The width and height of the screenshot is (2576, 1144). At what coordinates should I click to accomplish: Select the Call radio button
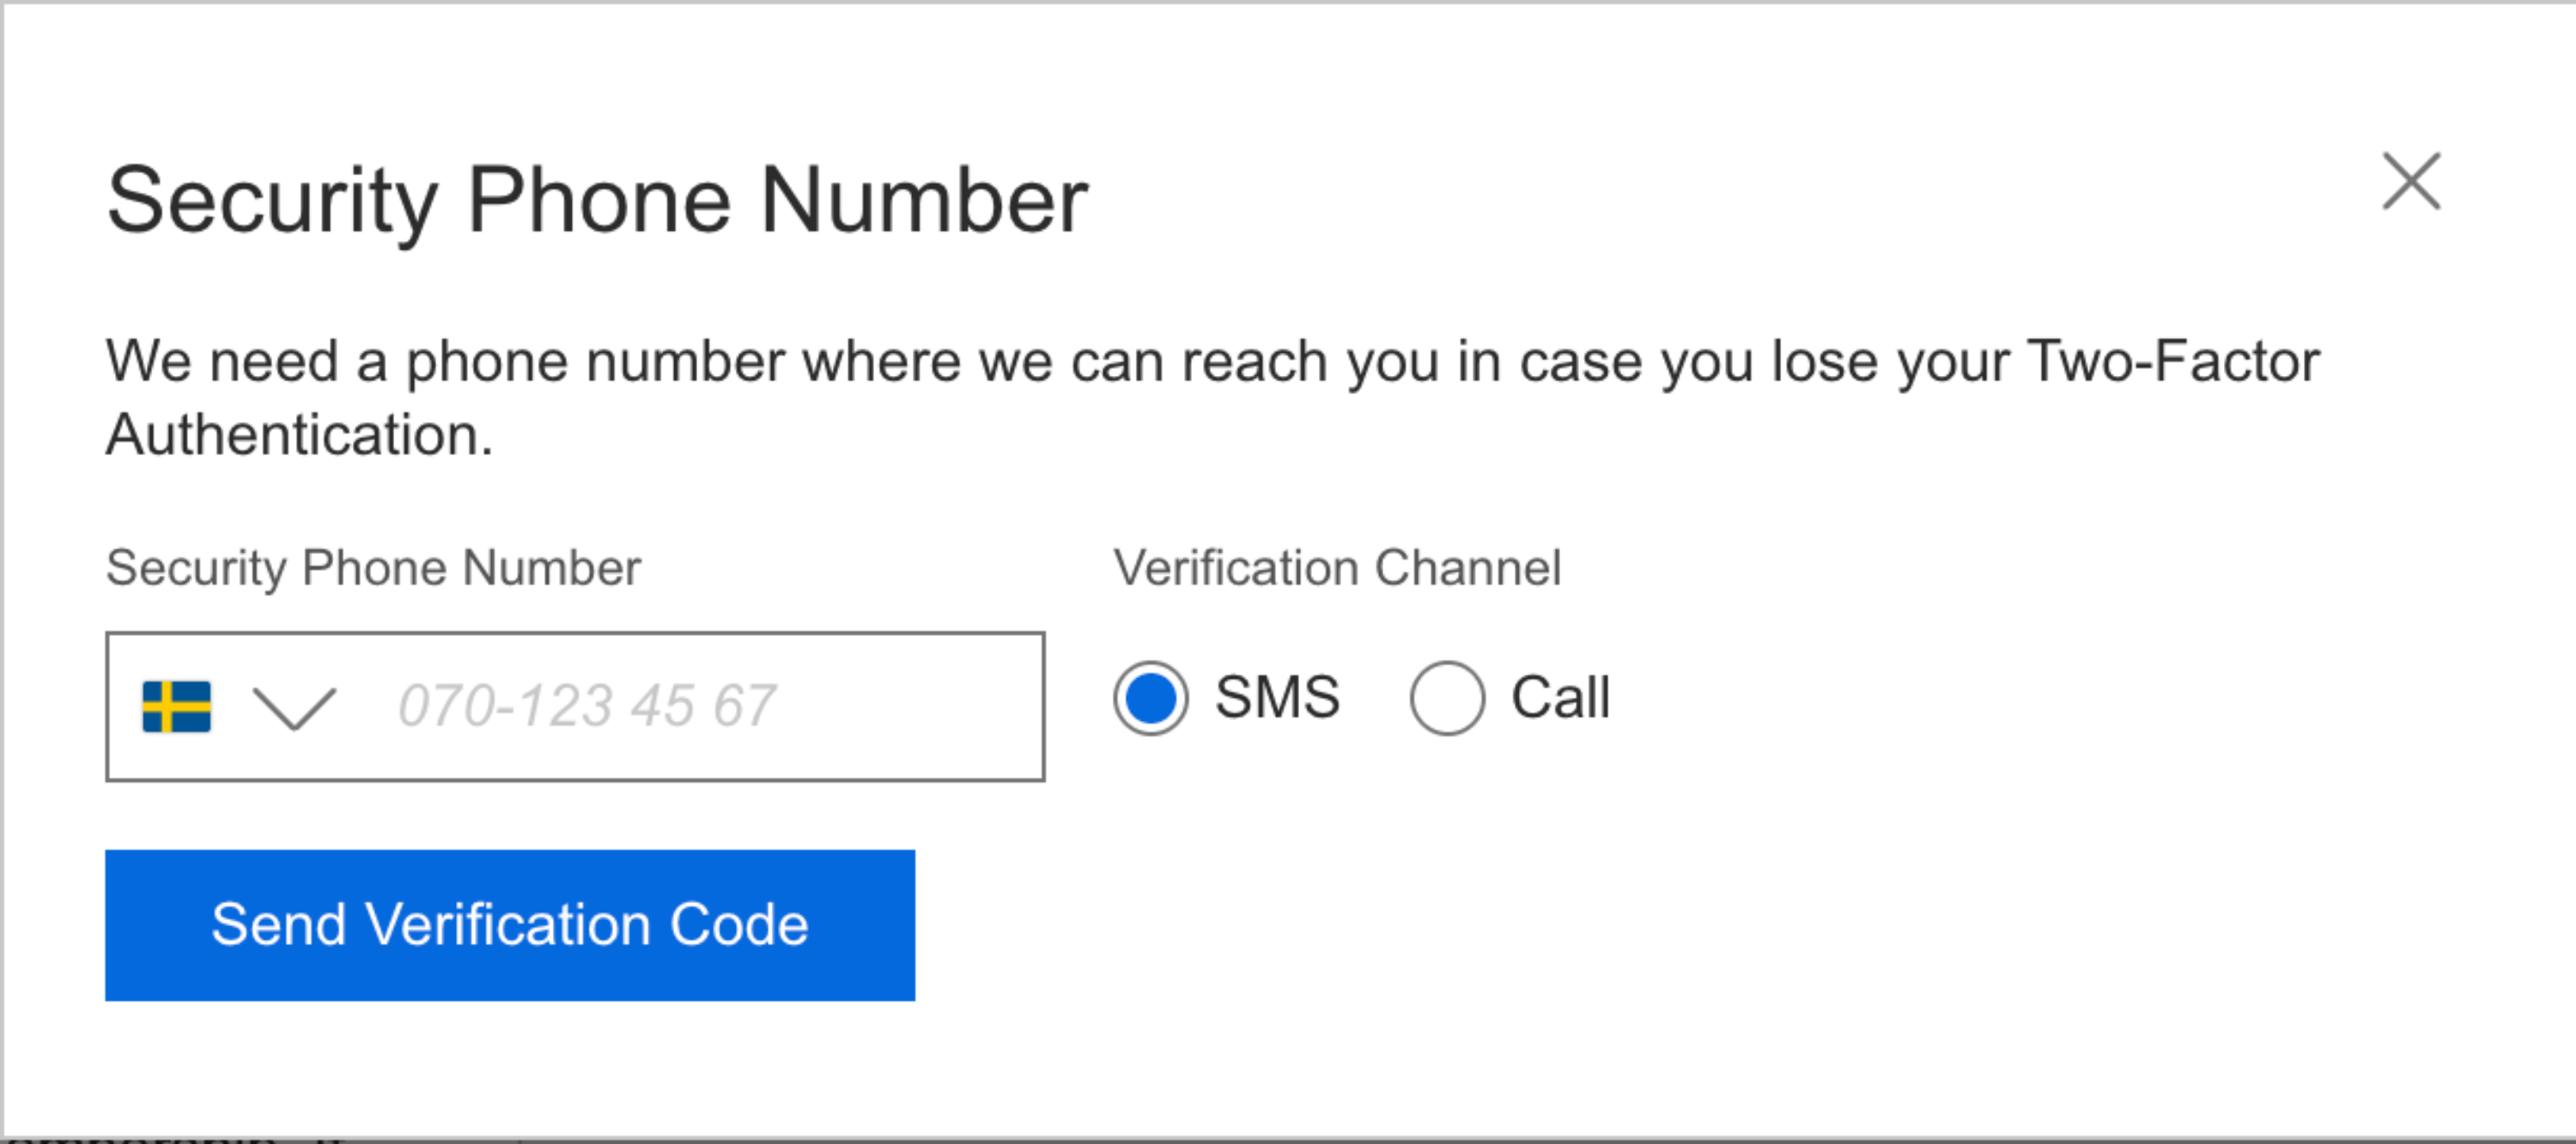1446,698
